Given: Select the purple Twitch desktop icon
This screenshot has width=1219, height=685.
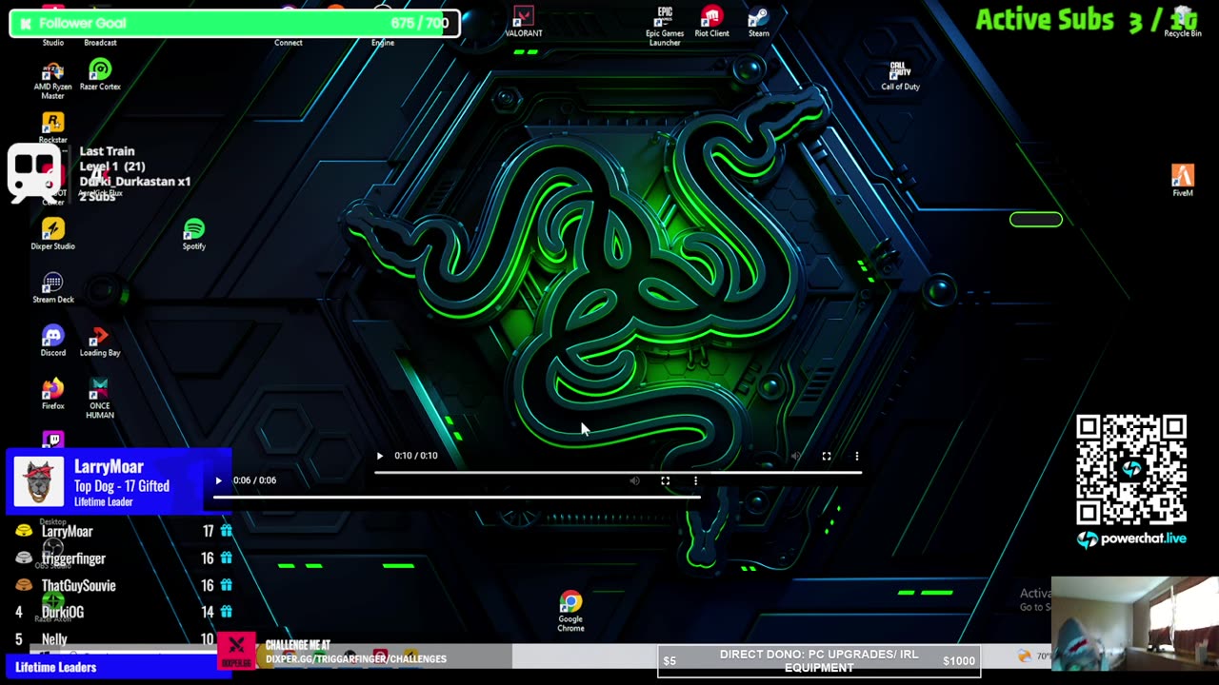Looking at the screenshot, I should 53,440.
